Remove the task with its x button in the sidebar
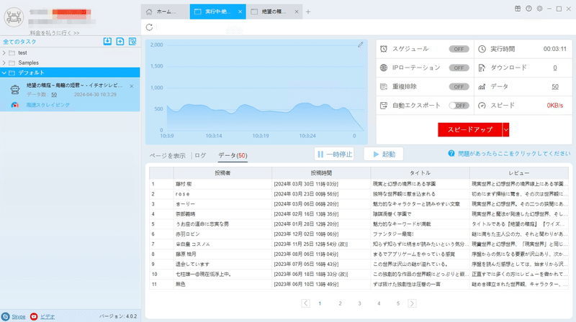 pyautogui.click(x=132, y=86)
